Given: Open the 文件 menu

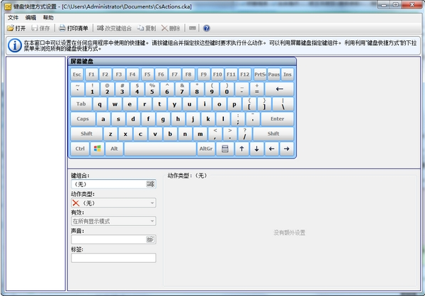Looking at the screenshot, I should tap(13, 17).
